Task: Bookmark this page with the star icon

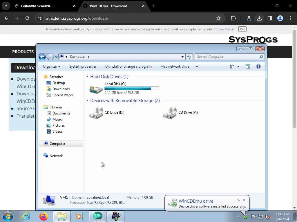Action: coord(219,18)
